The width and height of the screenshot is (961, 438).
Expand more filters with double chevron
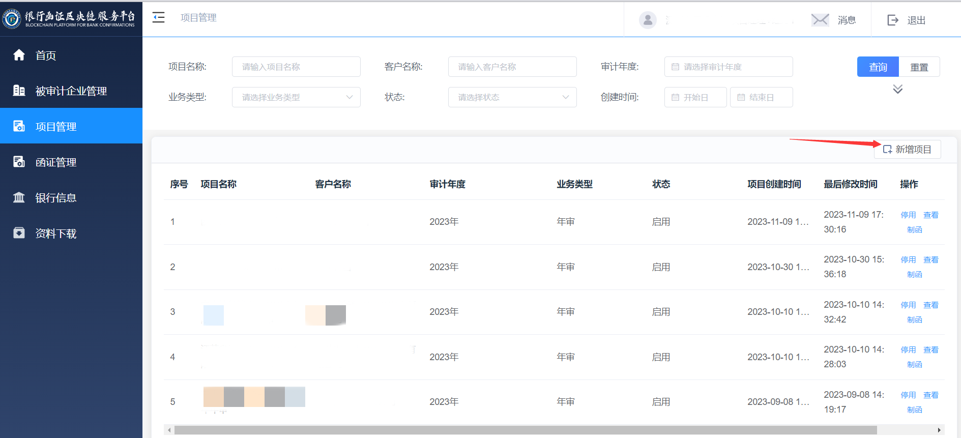pyautogui.click(x=898, y=90)
